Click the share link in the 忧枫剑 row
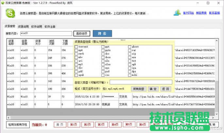 point(174,104)
